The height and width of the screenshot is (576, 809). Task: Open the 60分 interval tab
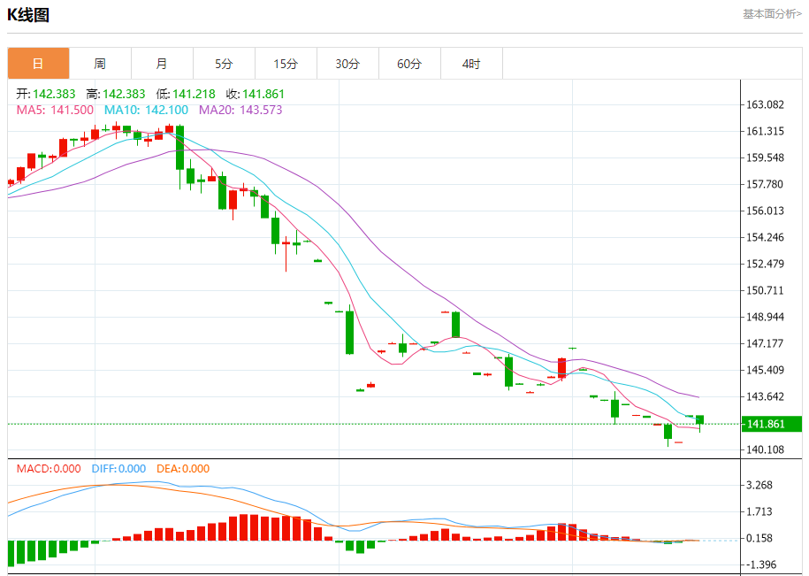[409, 64]
